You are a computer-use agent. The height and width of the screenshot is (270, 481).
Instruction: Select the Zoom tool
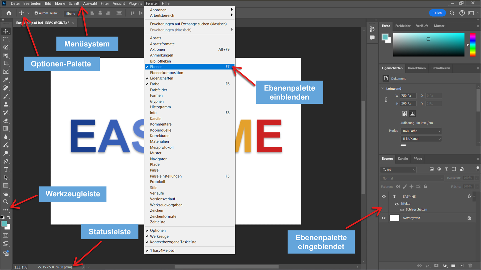click(x=6, y=202)
